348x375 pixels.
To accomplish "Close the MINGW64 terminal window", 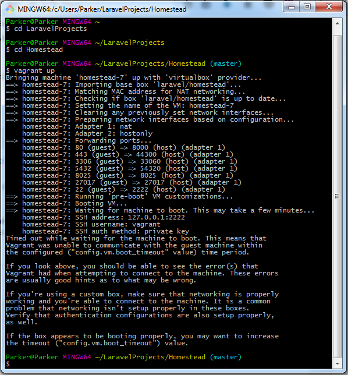I will point(329,7).
